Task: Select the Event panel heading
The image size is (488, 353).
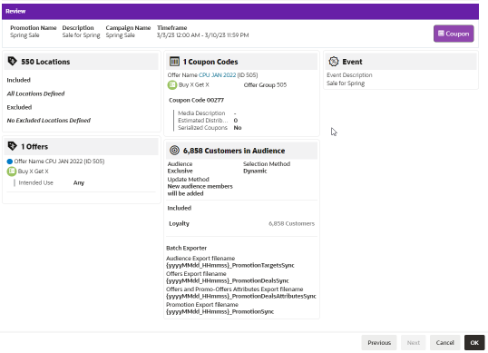Action: 352,62
